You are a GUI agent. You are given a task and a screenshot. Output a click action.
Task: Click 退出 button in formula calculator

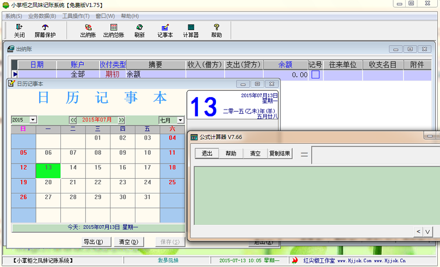point(207,154)
